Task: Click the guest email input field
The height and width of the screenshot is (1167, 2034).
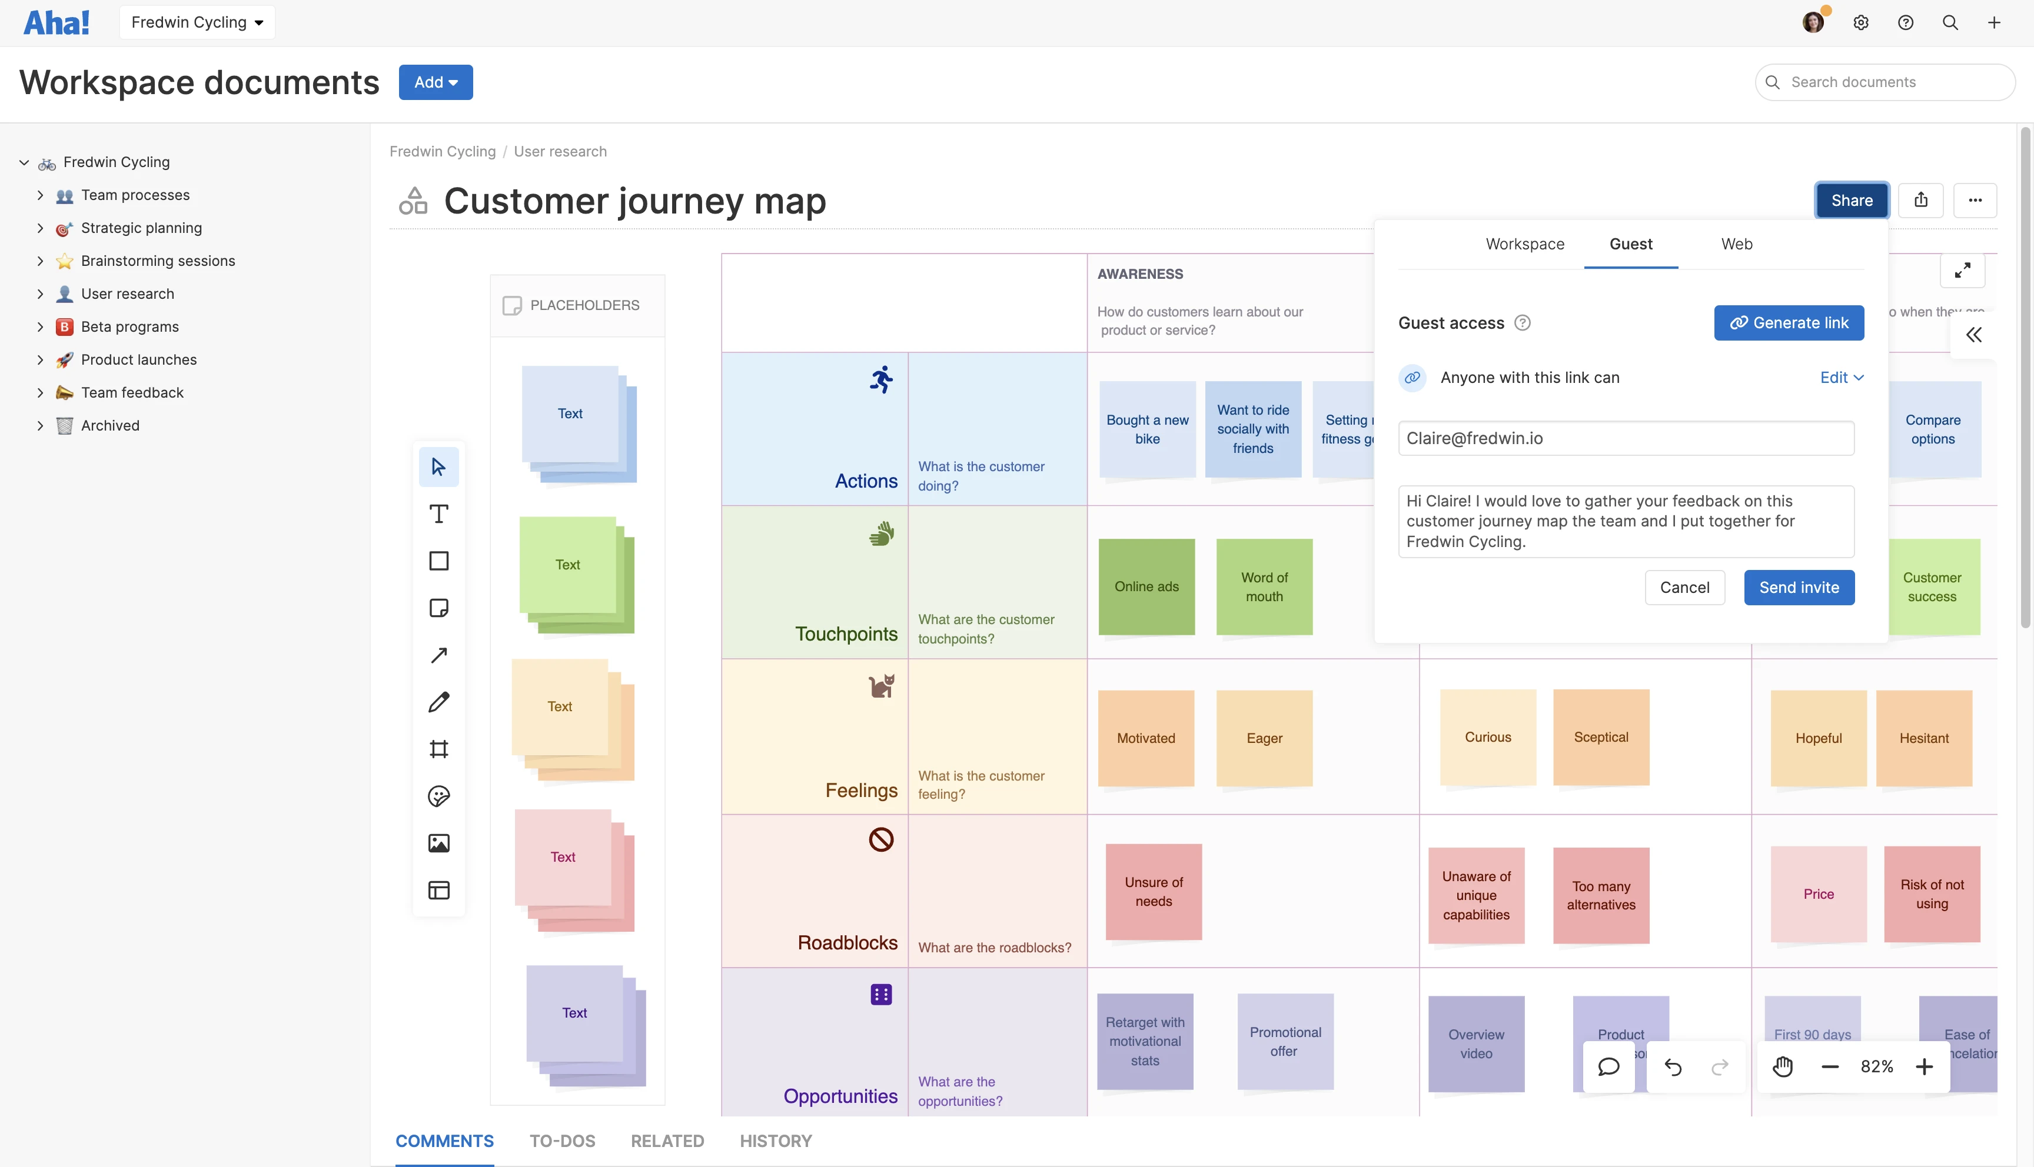Action: tap(1625, 438)
